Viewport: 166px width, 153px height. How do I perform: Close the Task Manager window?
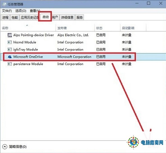[x=161, y=3]
